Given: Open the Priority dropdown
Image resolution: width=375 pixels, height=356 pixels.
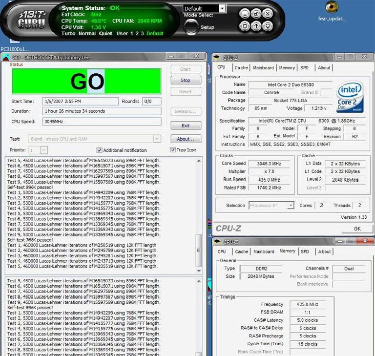Looking at the screenshot, I should click(x=43, y=150).
